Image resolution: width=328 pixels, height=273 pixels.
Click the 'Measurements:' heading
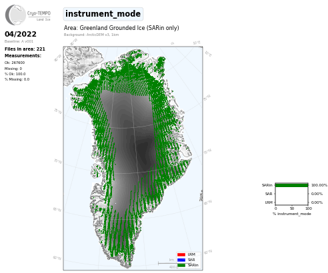tap(23, 56)
